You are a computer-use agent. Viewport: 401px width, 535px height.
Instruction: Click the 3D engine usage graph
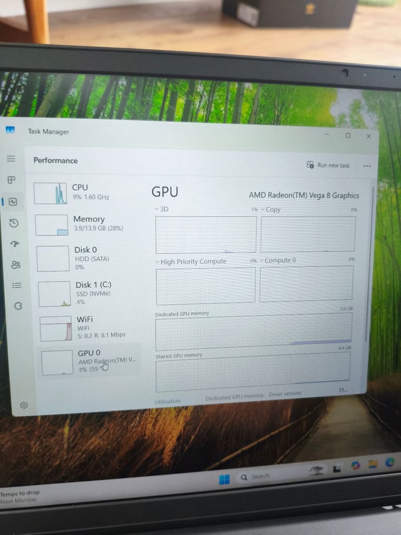206,235
